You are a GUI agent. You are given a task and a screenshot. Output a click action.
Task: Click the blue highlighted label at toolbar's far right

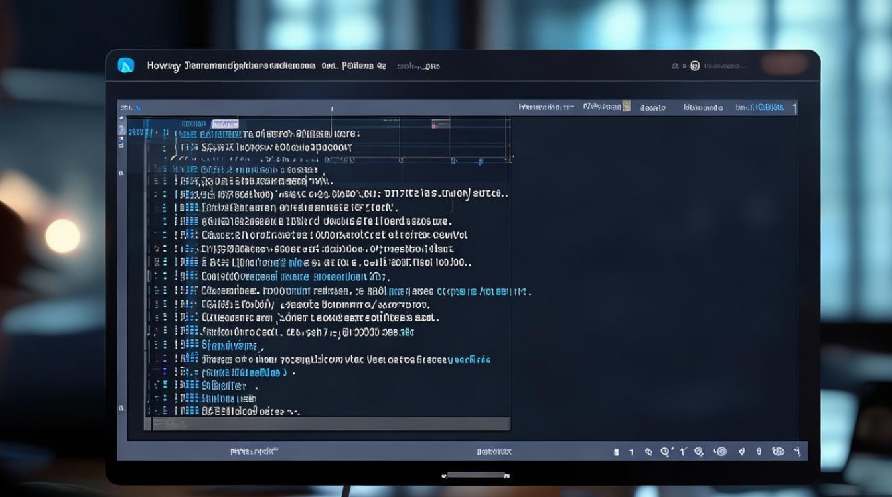760,107
